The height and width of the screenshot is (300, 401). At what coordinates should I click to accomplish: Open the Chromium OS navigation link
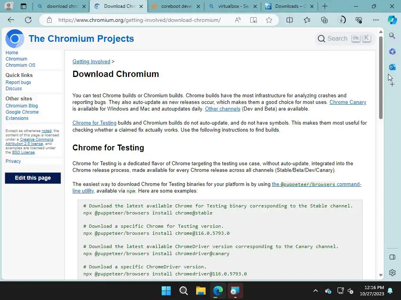(x=20, y=65)
